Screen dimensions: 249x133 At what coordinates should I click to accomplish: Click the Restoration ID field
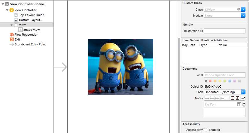coord(225,31)
